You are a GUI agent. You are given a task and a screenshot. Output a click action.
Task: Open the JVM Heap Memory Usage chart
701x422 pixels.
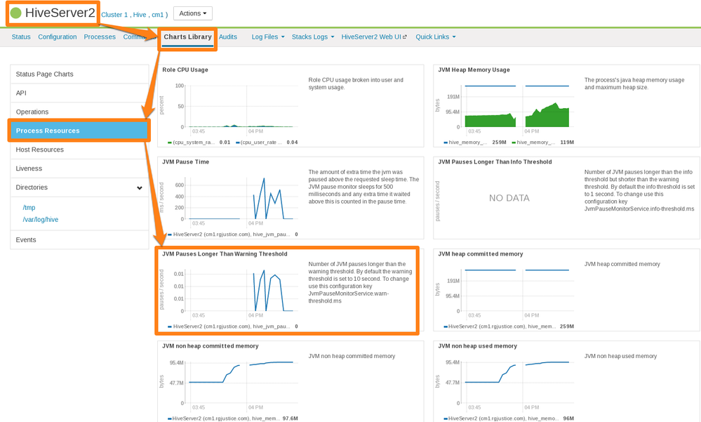pyautogui.click(x=566, y=106)
